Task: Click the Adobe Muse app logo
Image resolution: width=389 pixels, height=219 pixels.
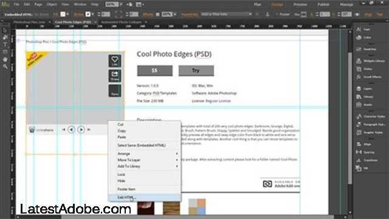Action: [x=5, y=4]
